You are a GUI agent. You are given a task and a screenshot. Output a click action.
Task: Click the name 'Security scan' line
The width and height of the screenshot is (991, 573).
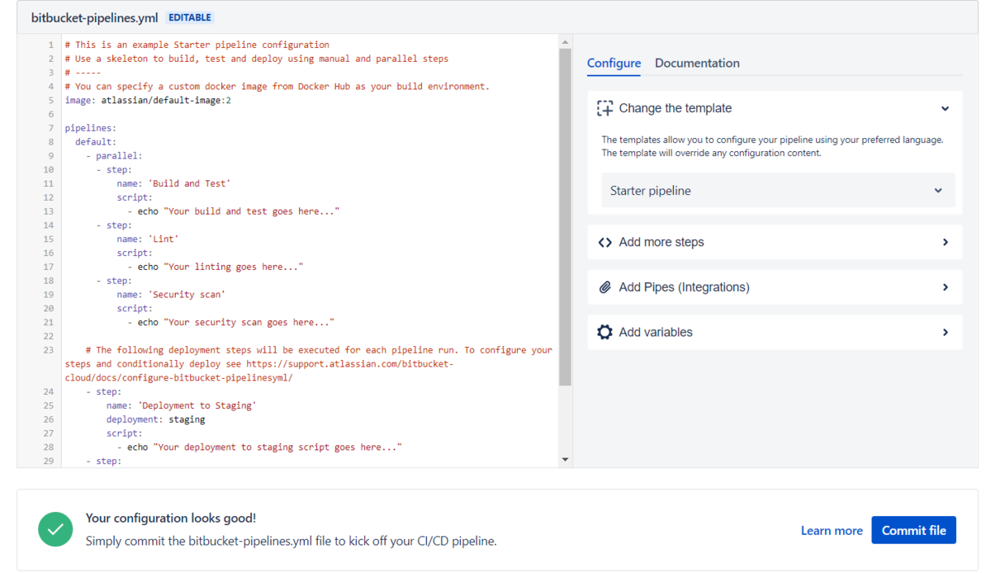pos(171,294)
